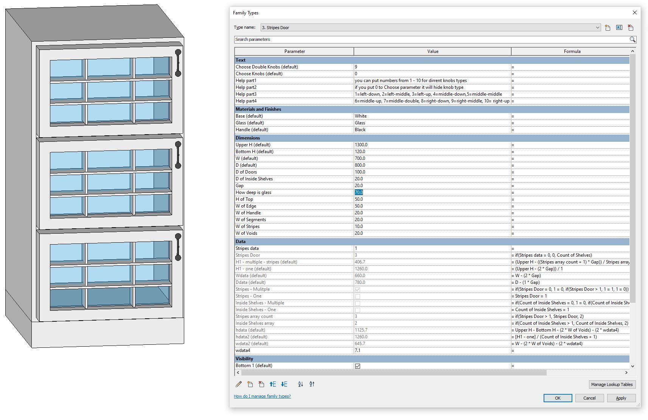Click the Stripes - Mulitple checkbox

pos(357,290)
